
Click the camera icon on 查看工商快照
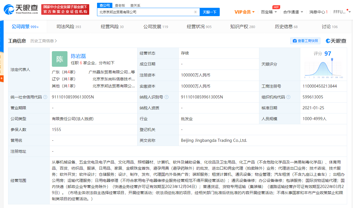click(295, 41)
